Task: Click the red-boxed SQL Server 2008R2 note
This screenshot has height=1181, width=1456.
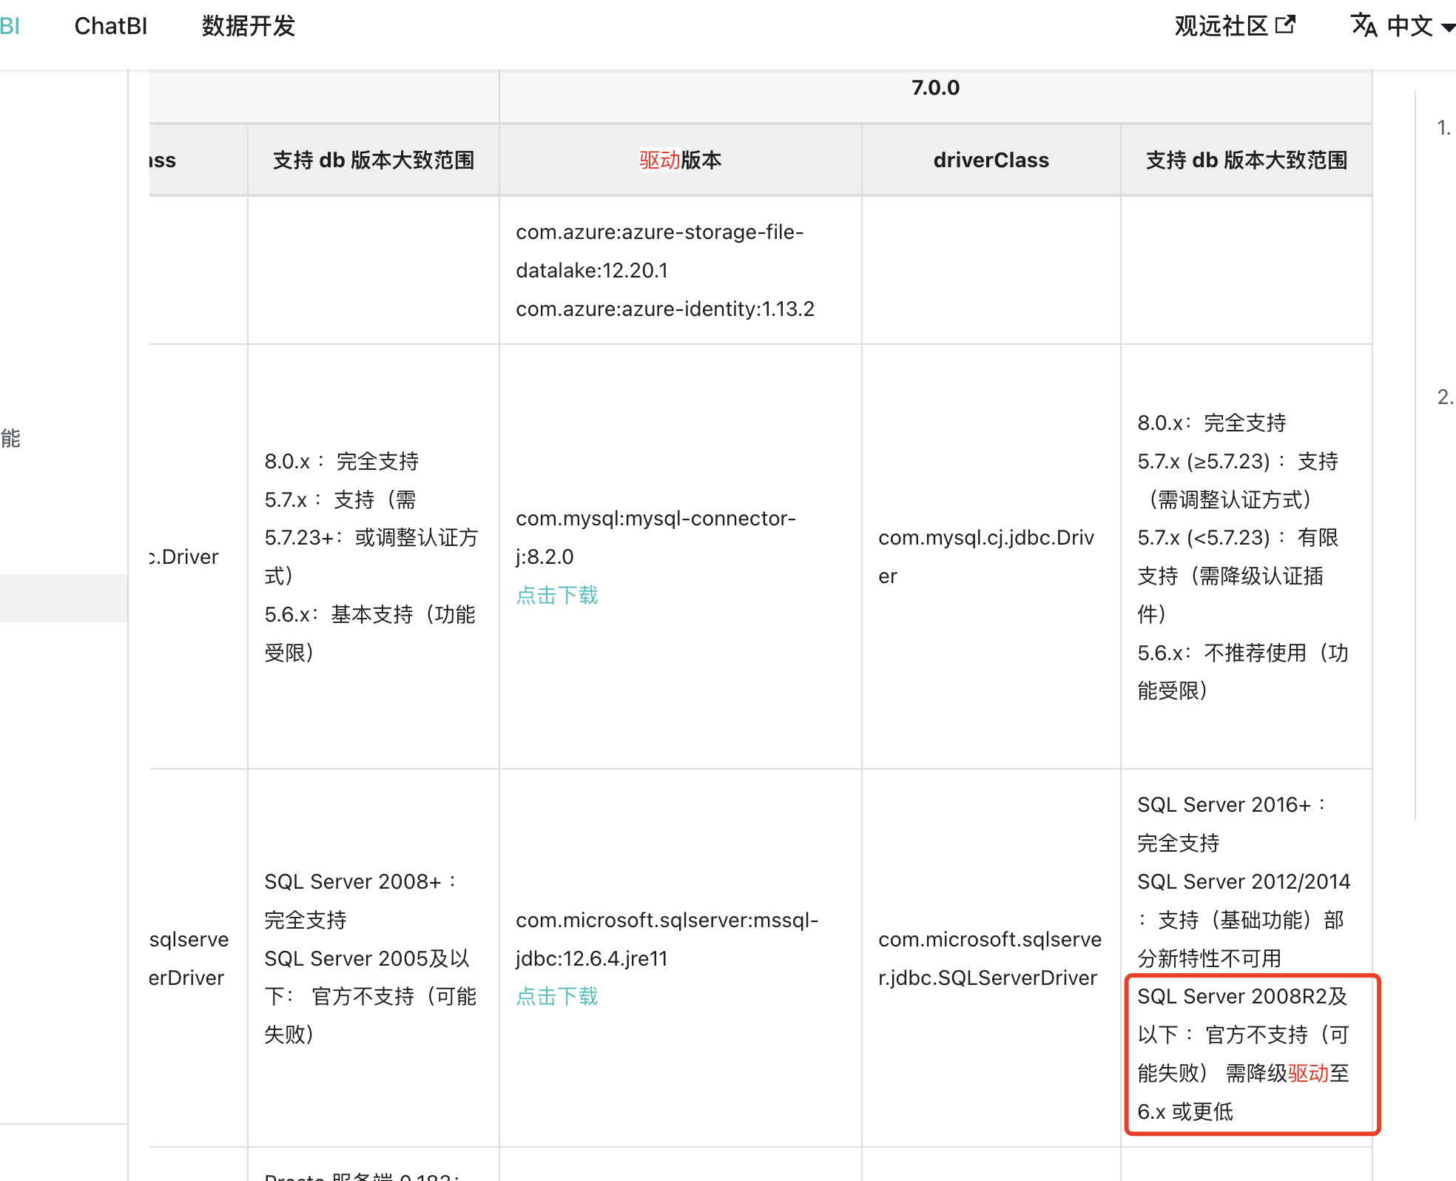Action: click(x=1250, y=1054)
